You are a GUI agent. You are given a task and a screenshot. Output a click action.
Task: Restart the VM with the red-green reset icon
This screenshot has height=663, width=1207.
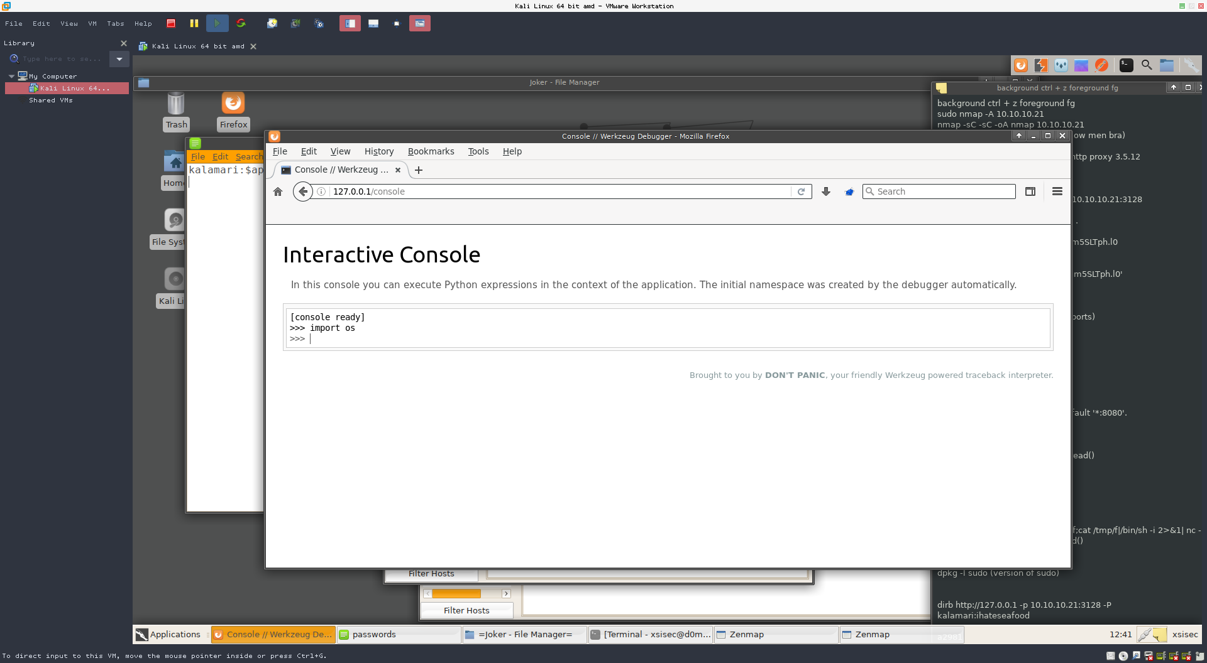pyautogui.click(x=241, y=23)
